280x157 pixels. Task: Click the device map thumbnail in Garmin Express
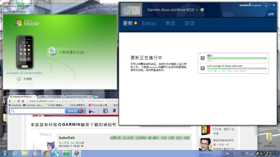pyautogui.click(x=131, y=10)
